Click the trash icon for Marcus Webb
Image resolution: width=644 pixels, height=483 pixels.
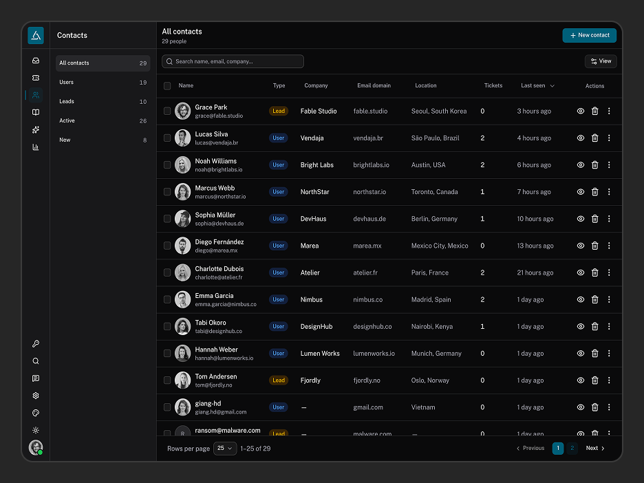coord(594,192)
